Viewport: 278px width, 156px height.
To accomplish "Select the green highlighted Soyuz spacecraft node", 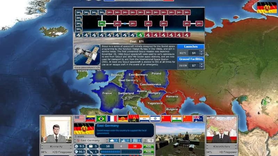I will click(x=102, y=24).
